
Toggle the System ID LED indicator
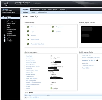tap(97, 60)
